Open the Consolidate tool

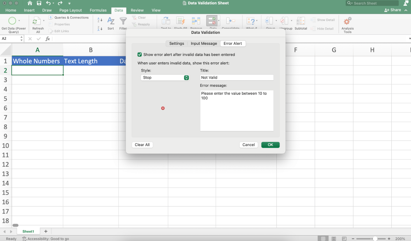pos(231,21)
